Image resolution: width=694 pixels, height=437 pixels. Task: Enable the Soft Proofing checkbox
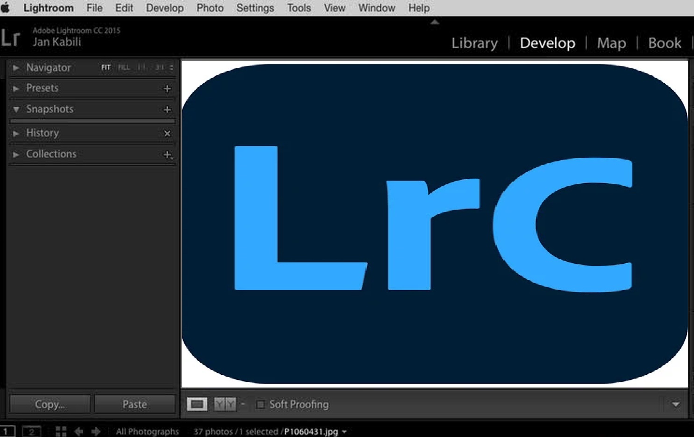click(261, 404)
